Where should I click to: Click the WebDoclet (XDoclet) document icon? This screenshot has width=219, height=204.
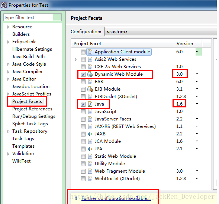coord(90,179)
